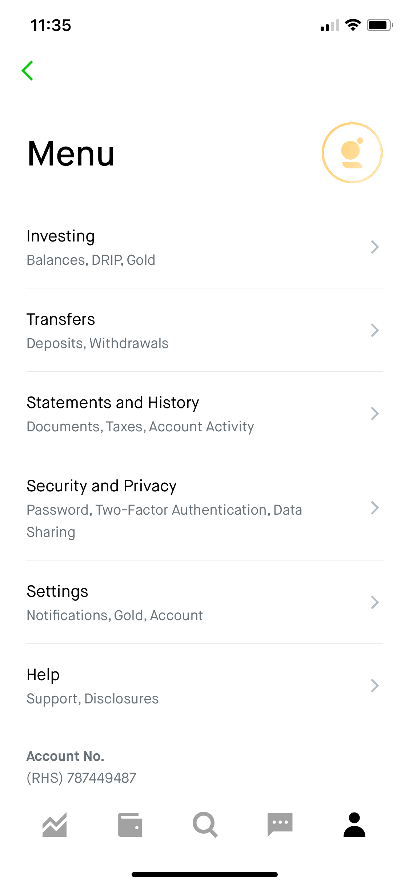
Task: Open the Investing chart tab icon
Action: (x=55, y=825)
